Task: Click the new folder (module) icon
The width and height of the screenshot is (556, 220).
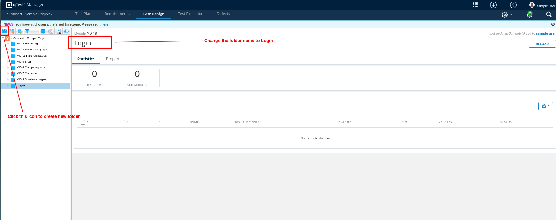Action: pyautogui.click(x=4, y=31)
